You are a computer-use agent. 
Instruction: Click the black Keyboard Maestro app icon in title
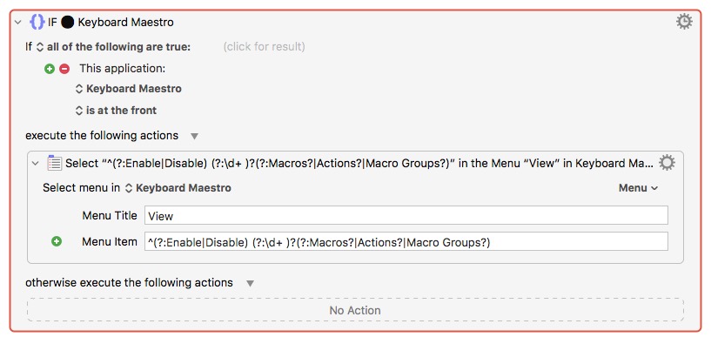point(68,23)
